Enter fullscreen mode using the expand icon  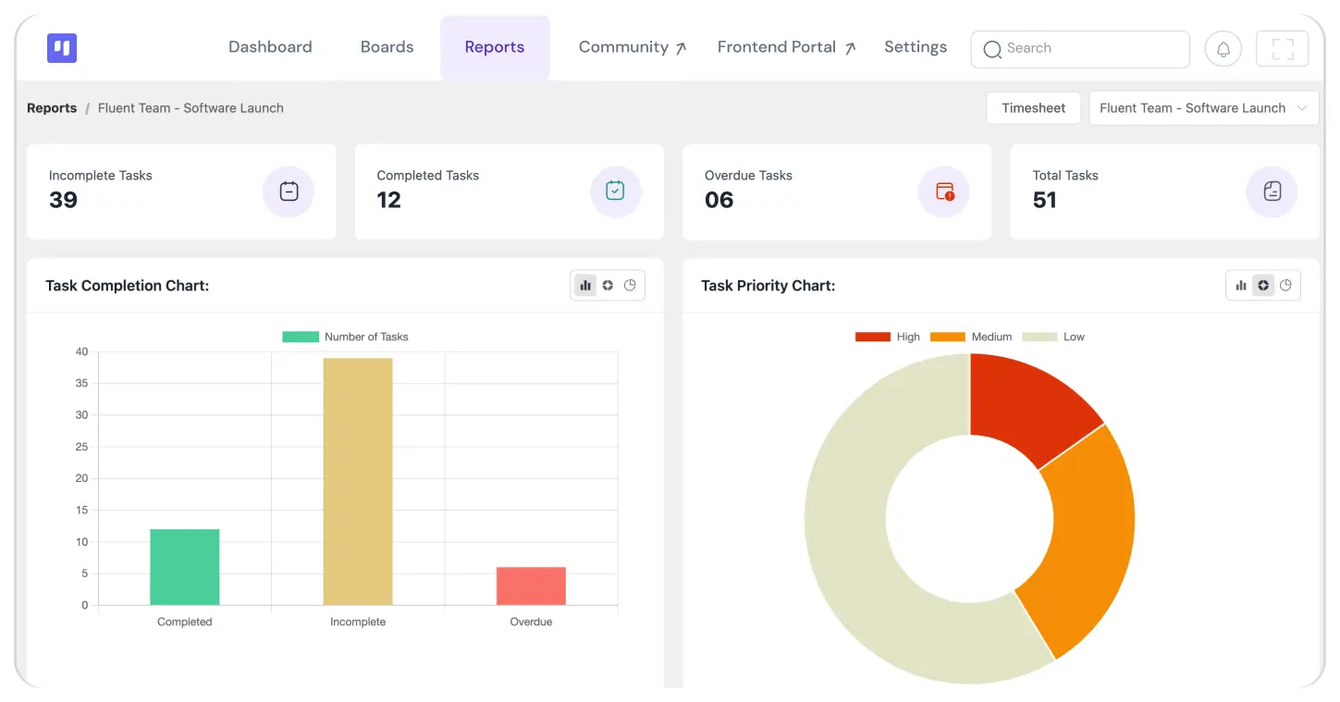click(x=1282, y=48)
